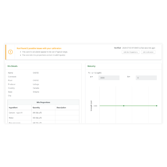Click the City field label
The image size is (167, 167).
[9, 96]
